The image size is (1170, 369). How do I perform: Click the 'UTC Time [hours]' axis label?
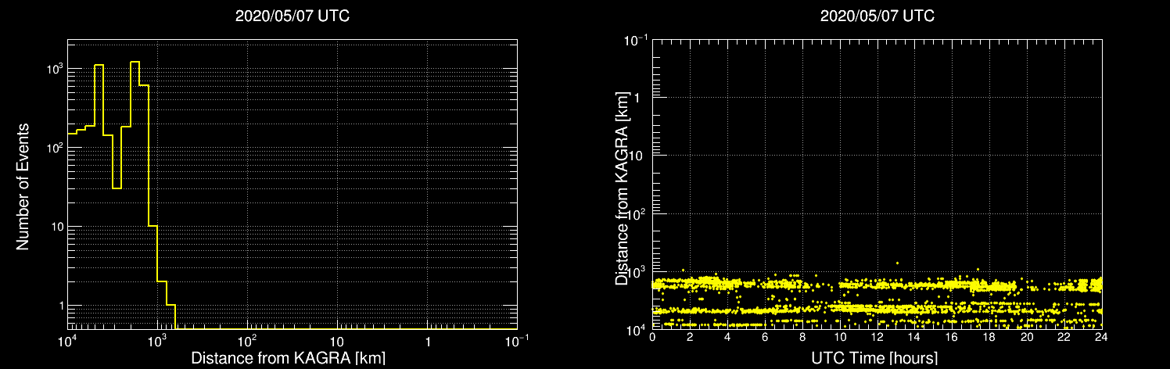(x=874, y=359)
